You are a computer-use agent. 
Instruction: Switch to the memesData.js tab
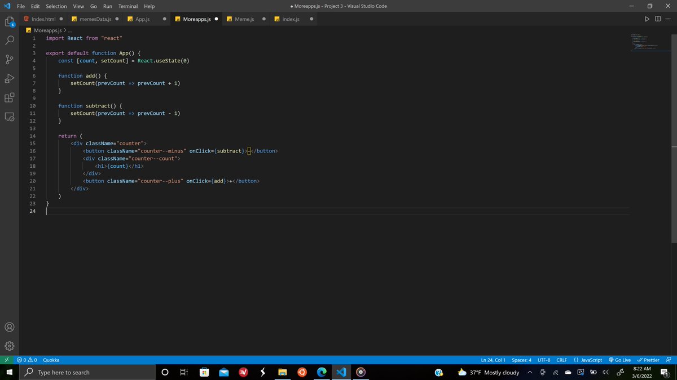coord(95,19)
